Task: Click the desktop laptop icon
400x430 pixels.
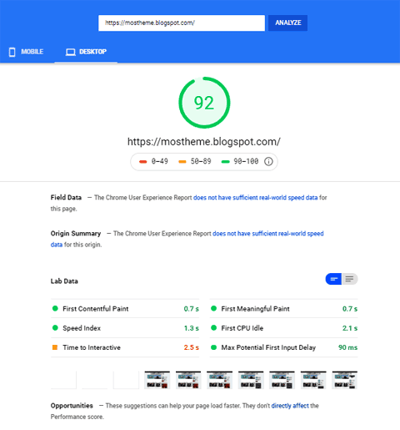Action: point(71,52)
